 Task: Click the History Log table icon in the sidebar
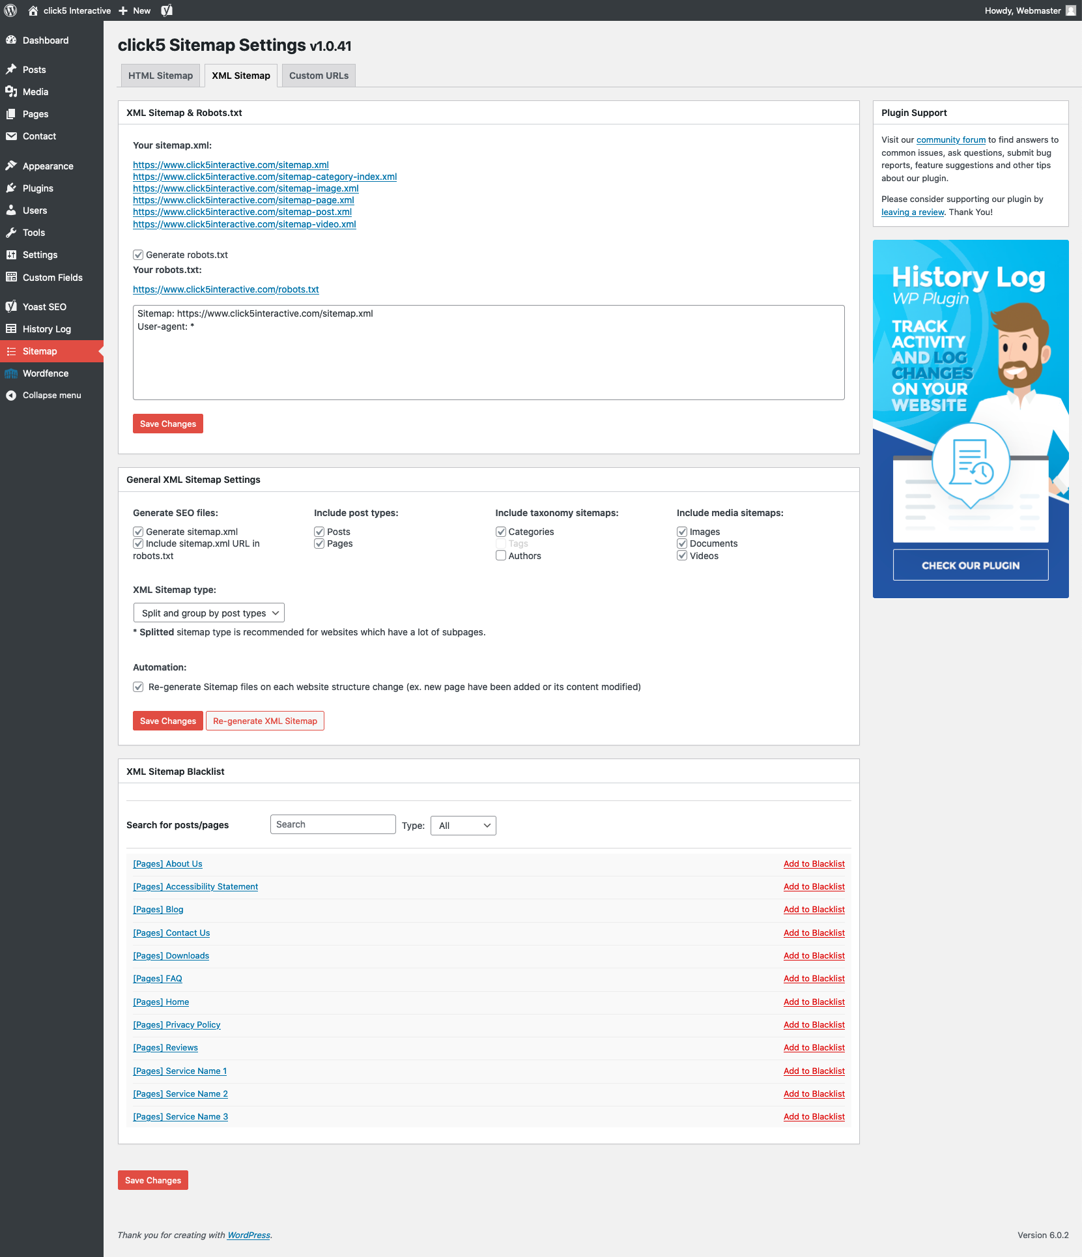(11, 329)
